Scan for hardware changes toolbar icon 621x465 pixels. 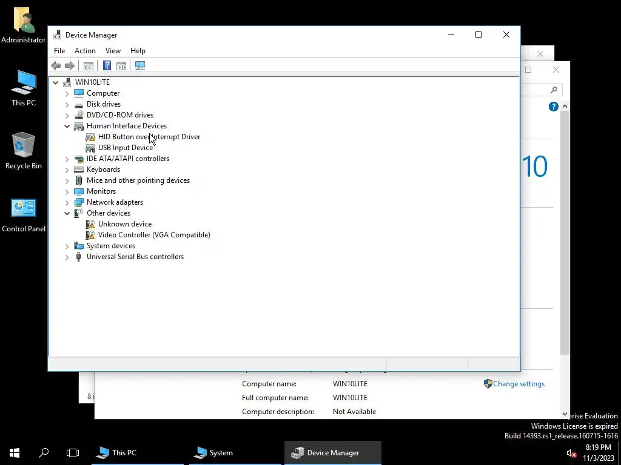coord(140,65)
